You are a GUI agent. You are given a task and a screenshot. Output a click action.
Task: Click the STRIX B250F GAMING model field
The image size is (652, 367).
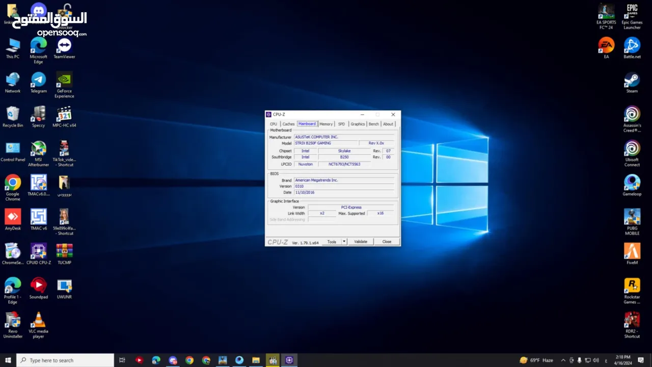326,143
